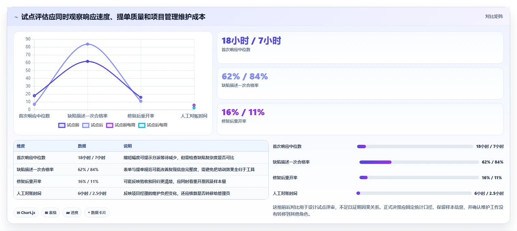Click table cell 62% / 84%

(88, 170)
